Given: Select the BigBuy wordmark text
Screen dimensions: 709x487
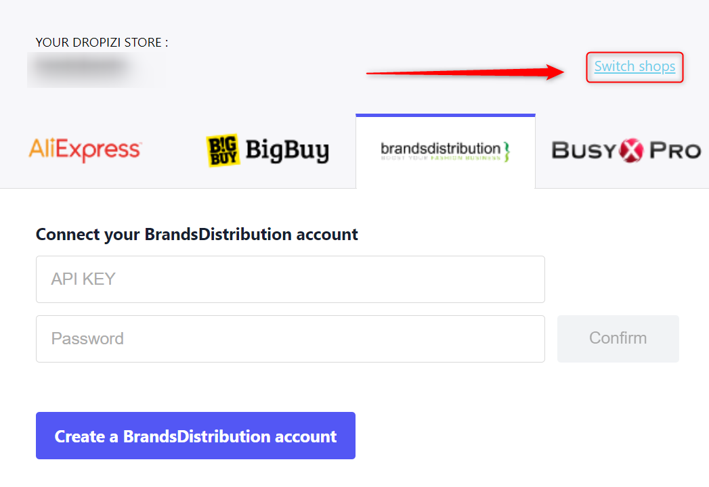Looking at the screenshot, I should coord(287,151).
